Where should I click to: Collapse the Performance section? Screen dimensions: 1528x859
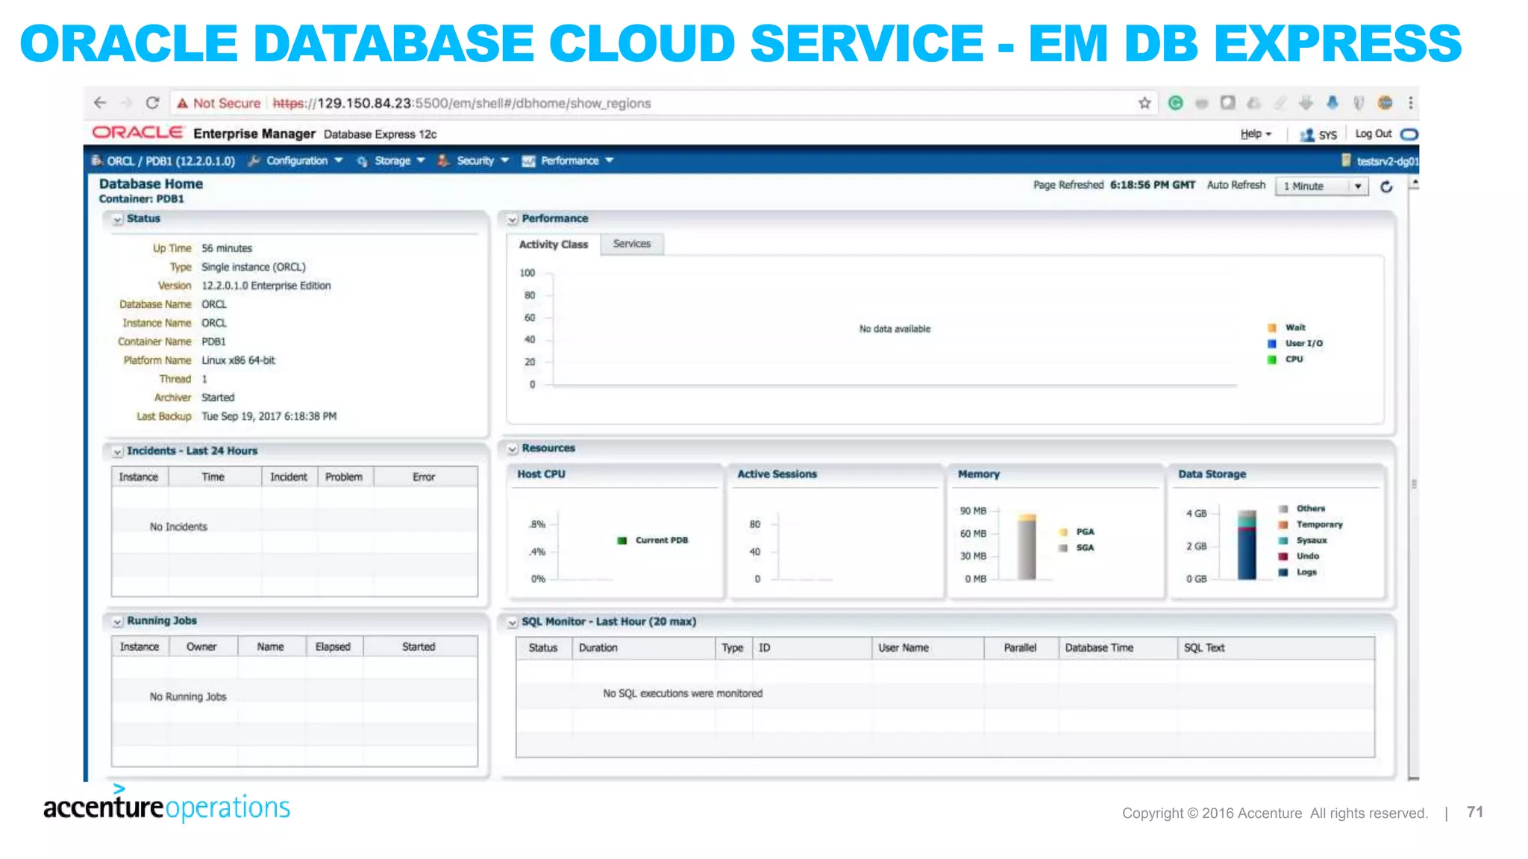[513, 219]
